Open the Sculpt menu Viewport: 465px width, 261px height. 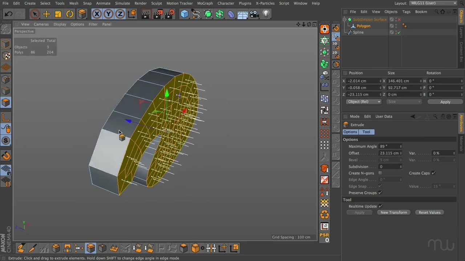[157, 3]
